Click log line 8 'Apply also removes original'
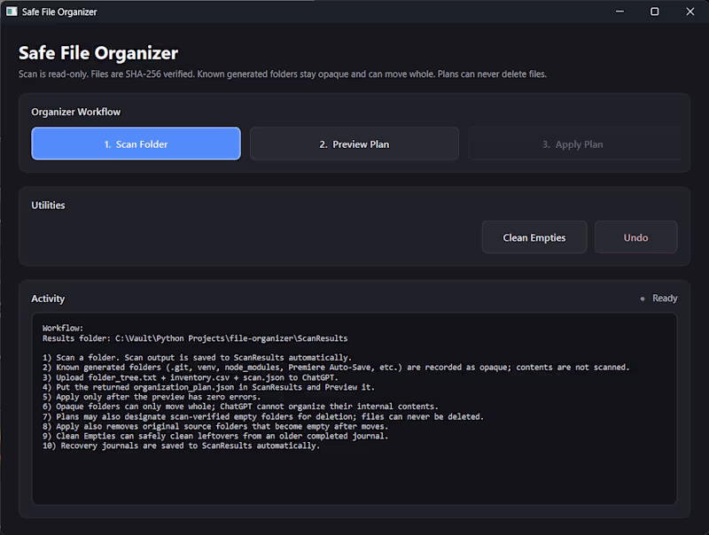This screenshot has height=535, width=709. point(215,426)
